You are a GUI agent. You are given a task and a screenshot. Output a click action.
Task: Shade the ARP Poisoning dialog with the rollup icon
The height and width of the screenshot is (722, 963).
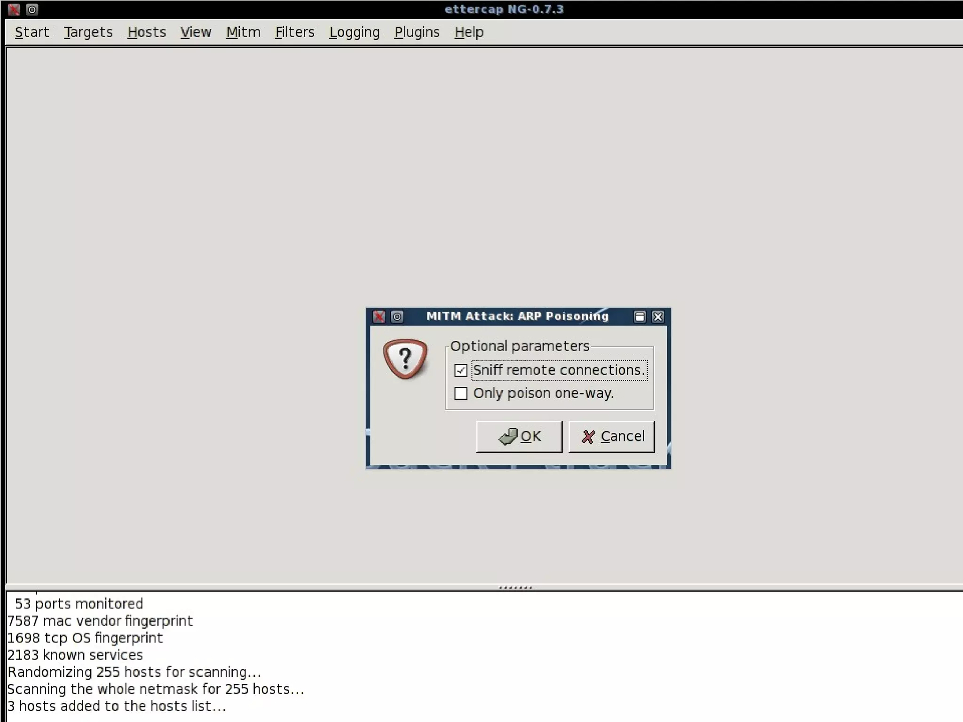point(639,316)
